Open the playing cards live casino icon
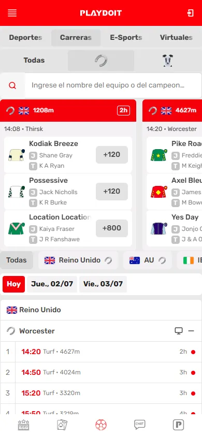The width and height of the screenshot is (202, 437). (62, 425)
